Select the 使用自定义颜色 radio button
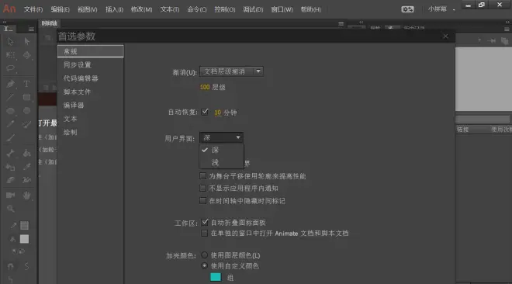This screenshot has width=512, height=284. [204, 265]
